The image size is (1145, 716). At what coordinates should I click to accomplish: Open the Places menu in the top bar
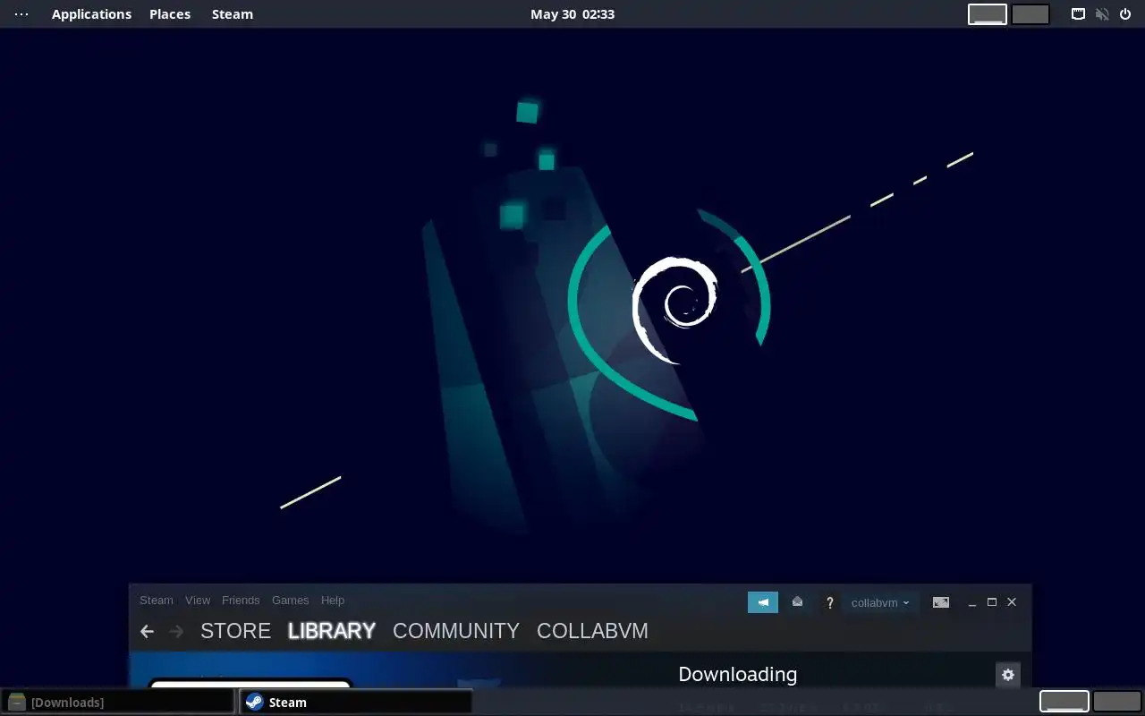[170, 14]
